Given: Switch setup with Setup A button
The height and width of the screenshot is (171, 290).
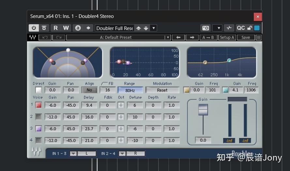Looking at the screenshot, I should 227,38.
